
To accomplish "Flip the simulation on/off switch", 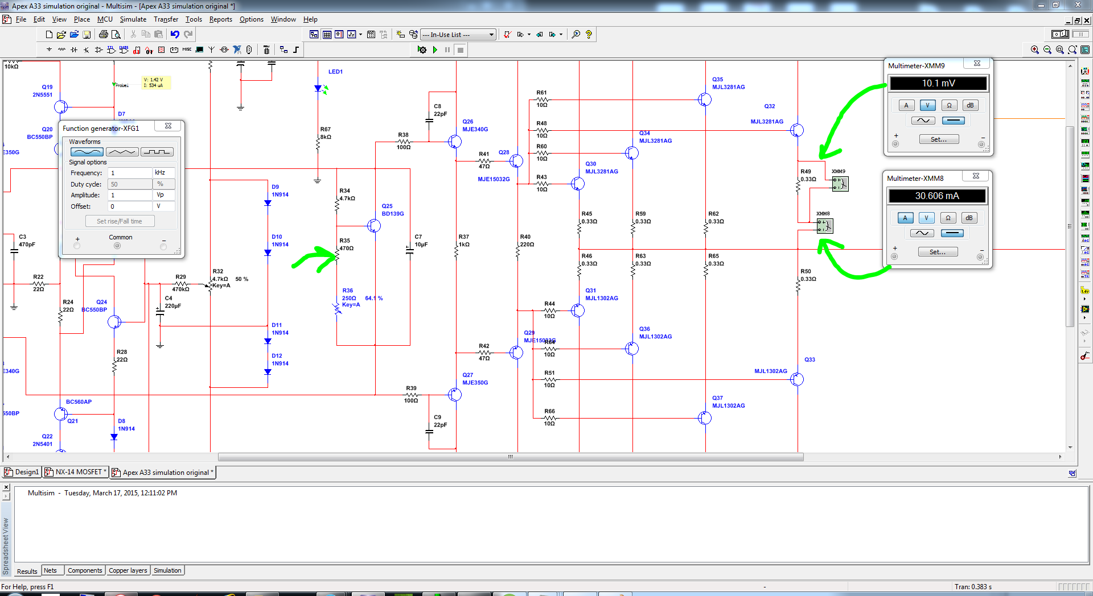I will click(1059, 35).
